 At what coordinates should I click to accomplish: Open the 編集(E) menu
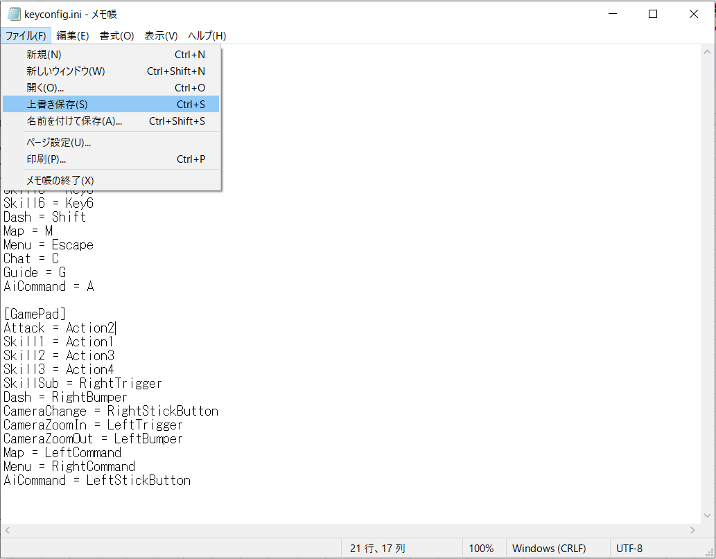point(72,36)
